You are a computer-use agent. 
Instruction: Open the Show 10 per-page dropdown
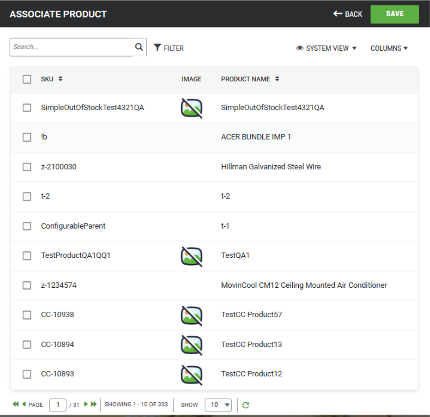[x=218, y=405]
